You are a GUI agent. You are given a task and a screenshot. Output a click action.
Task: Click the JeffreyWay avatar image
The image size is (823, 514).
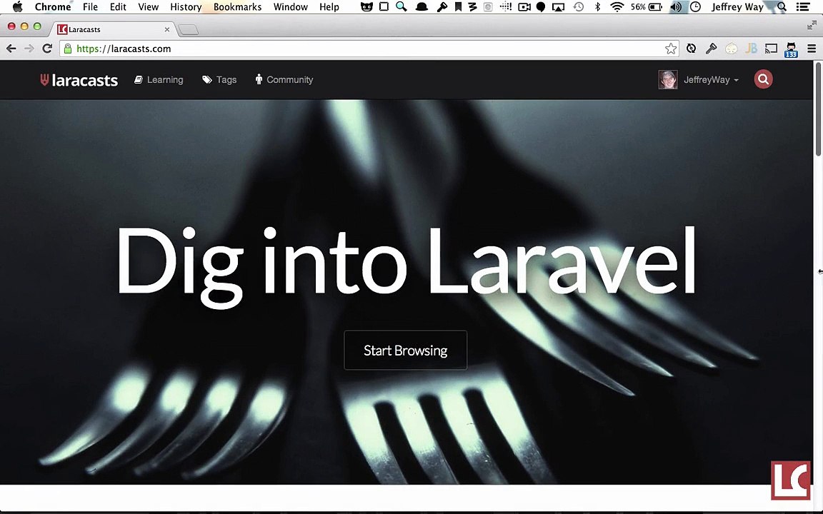click(668, 80)
